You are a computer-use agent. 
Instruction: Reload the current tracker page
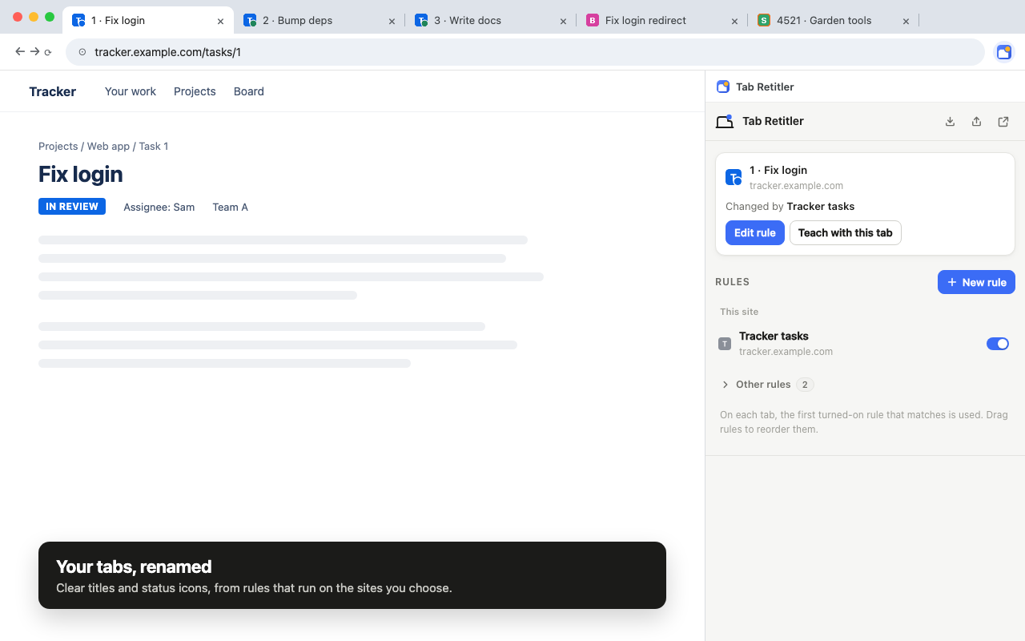[48, 52]
